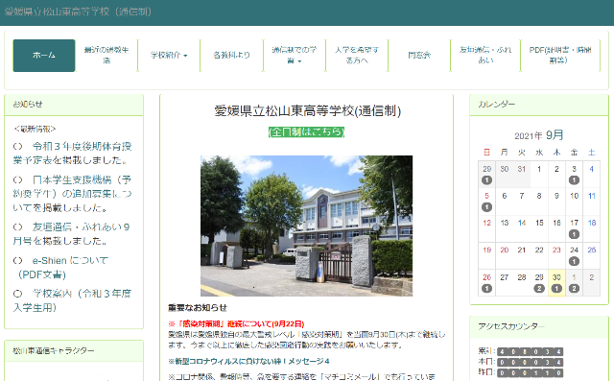Click the green 全日制はこちら link

[306, 132]
